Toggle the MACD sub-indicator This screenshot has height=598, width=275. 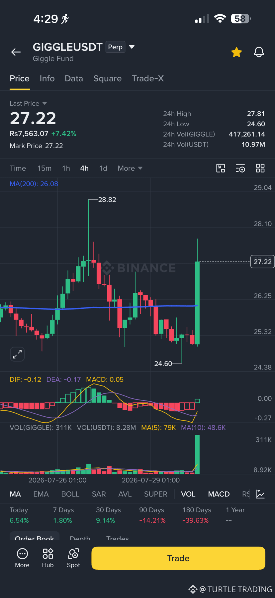pos(219,494)
